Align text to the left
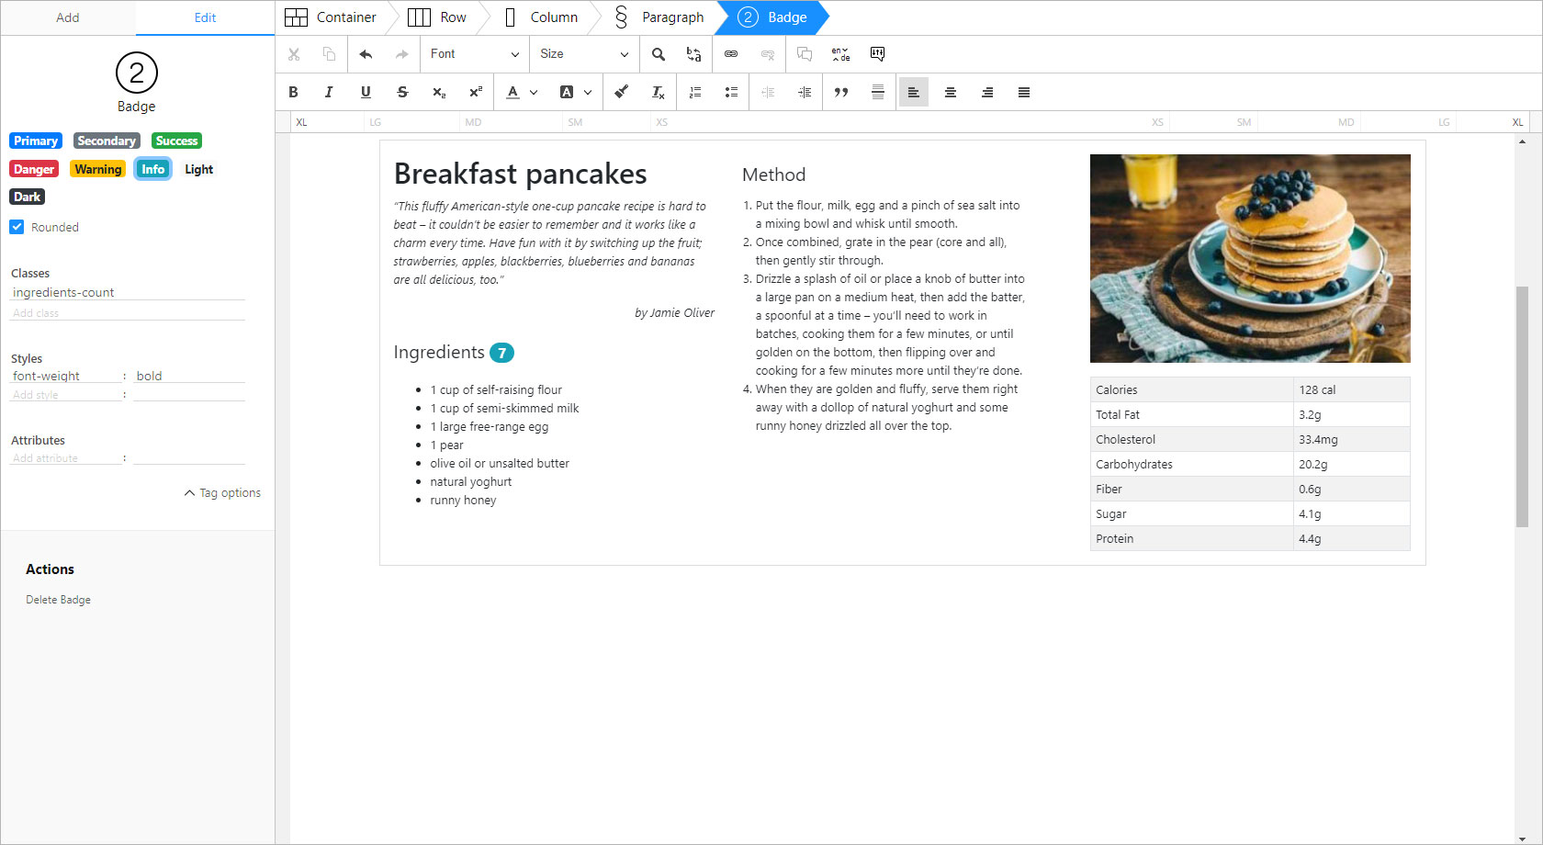The width and height of the screenshot is (1543, 845). coord(914,92)
